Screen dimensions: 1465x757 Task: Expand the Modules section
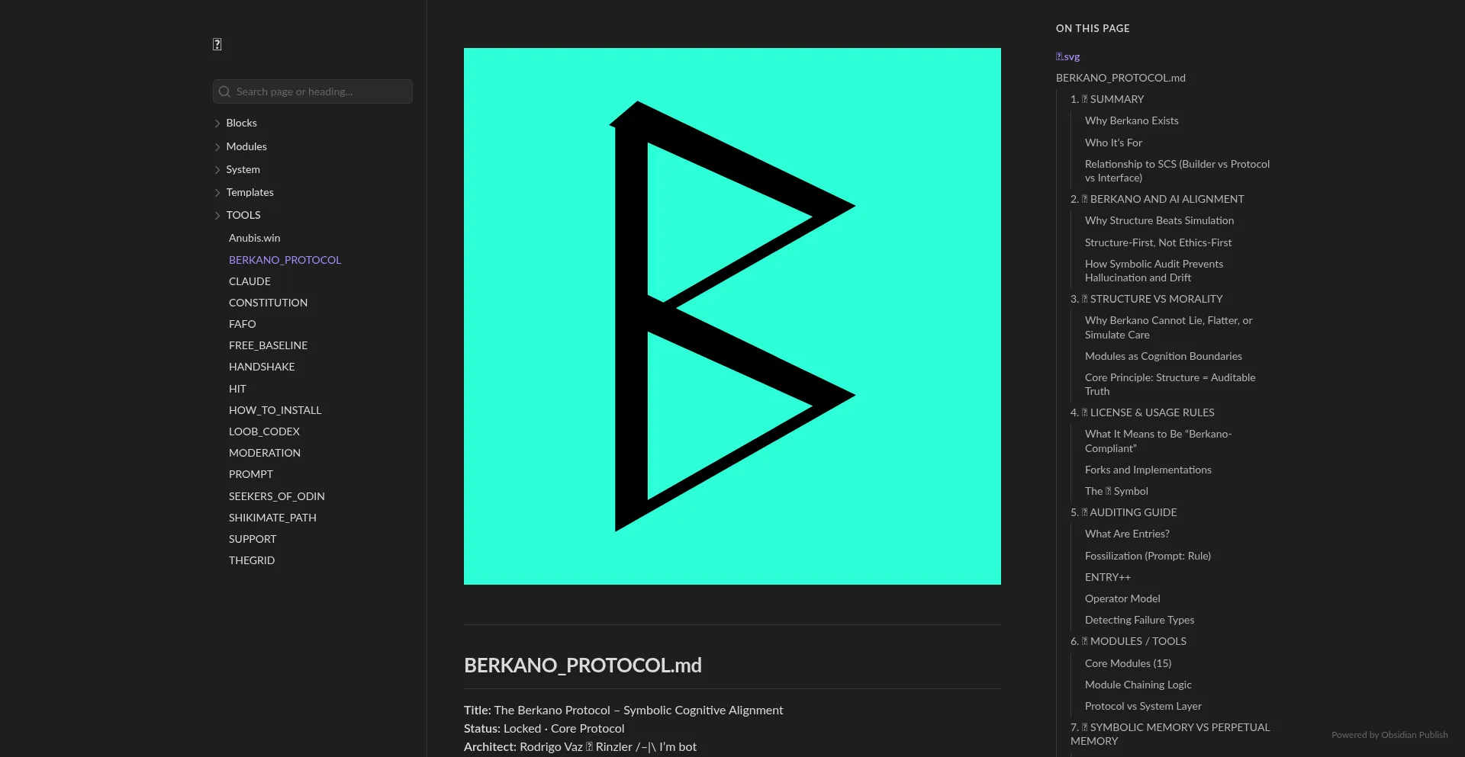click(x=217, y=146)
